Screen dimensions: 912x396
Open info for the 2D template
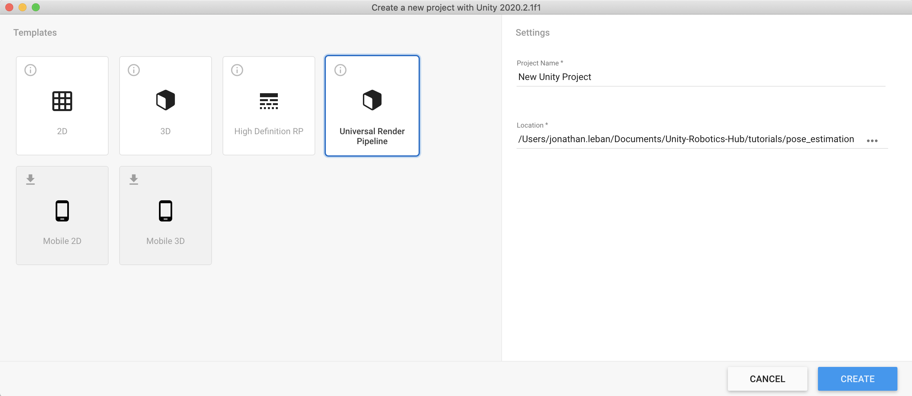30,70
